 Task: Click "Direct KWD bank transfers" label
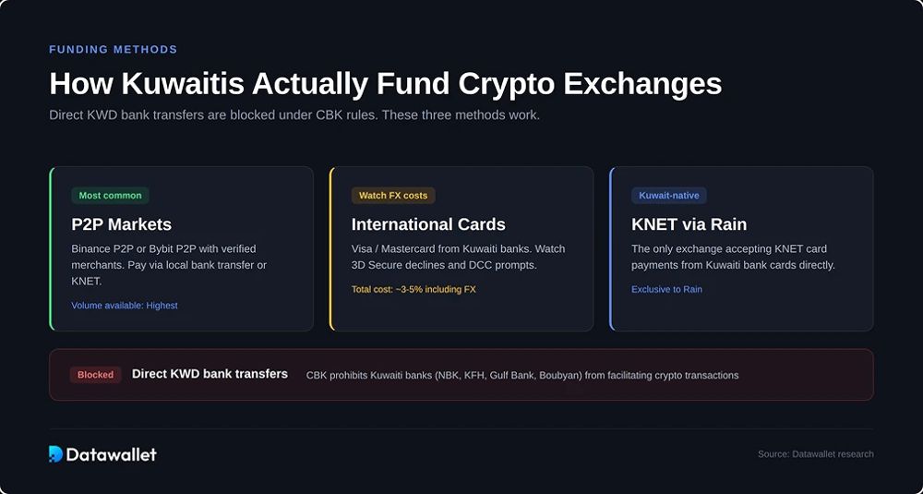tap(210, 374)
